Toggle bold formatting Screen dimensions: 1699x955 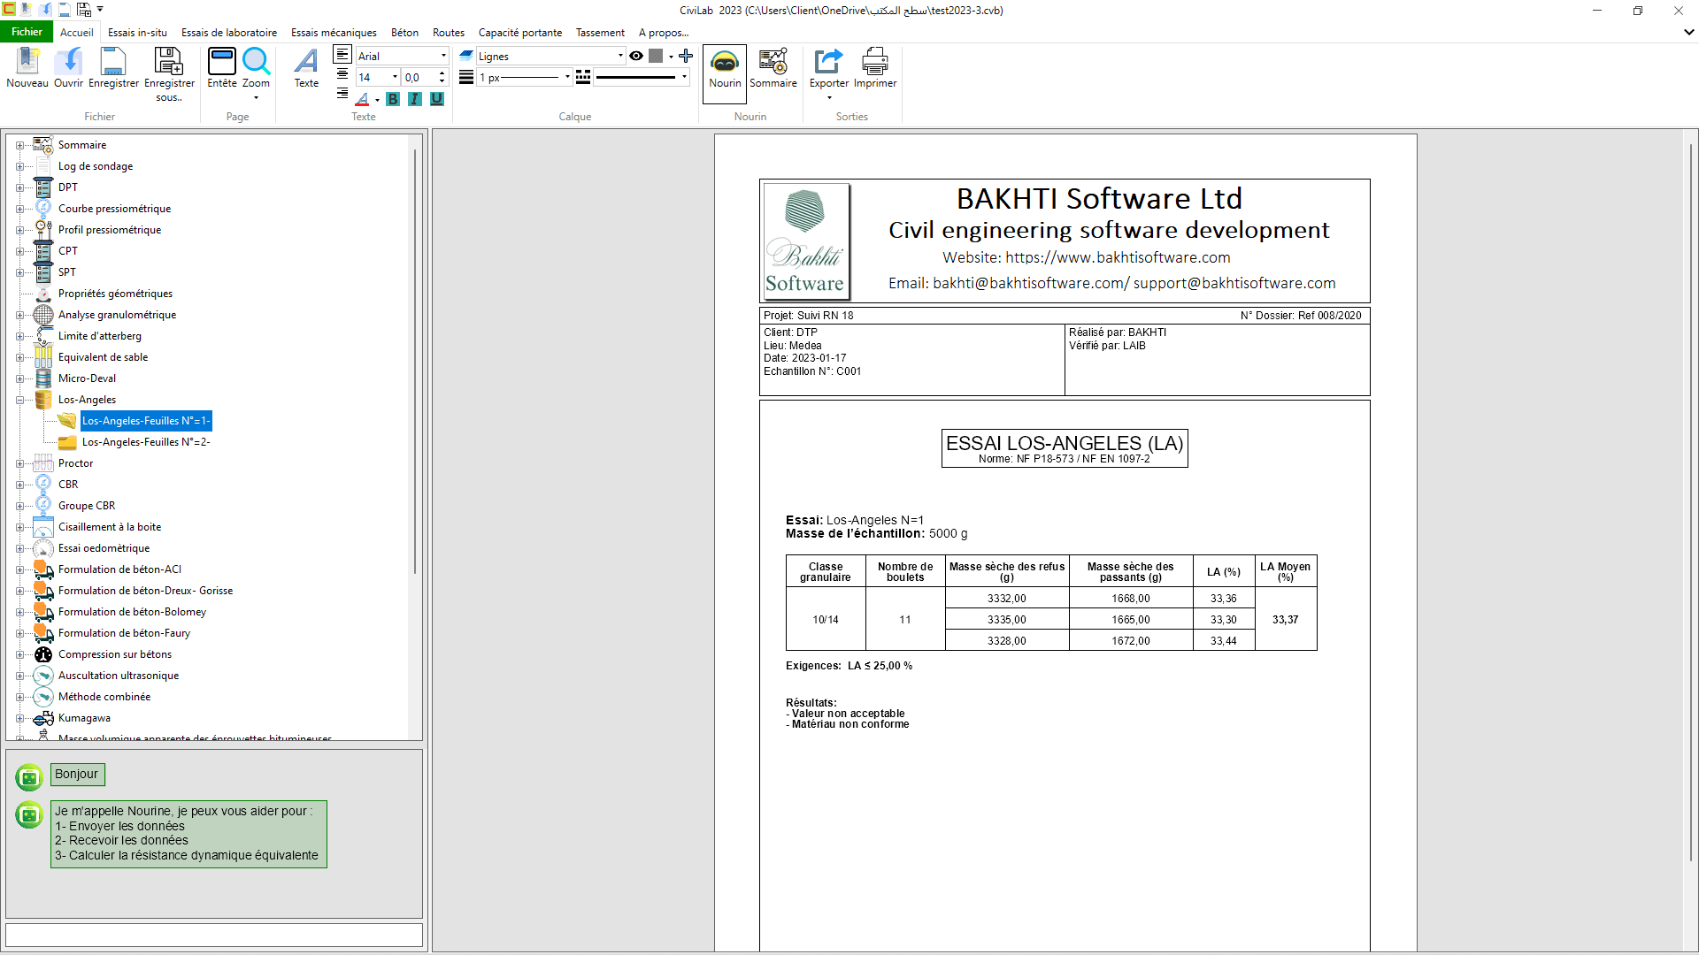click(x=393, y=99)
